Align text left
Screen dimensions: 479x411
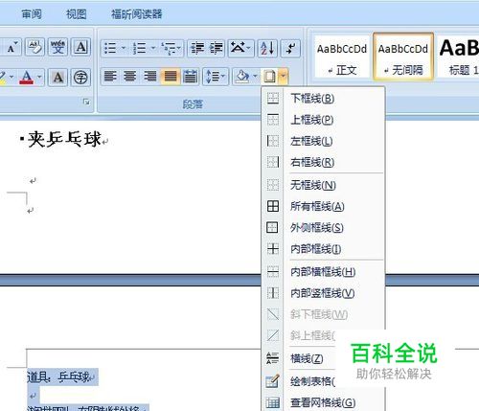tap(110, 77)
